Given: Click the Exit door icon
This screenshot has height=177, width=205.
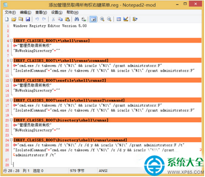Looking at the screenshot, I should point(135,19).
